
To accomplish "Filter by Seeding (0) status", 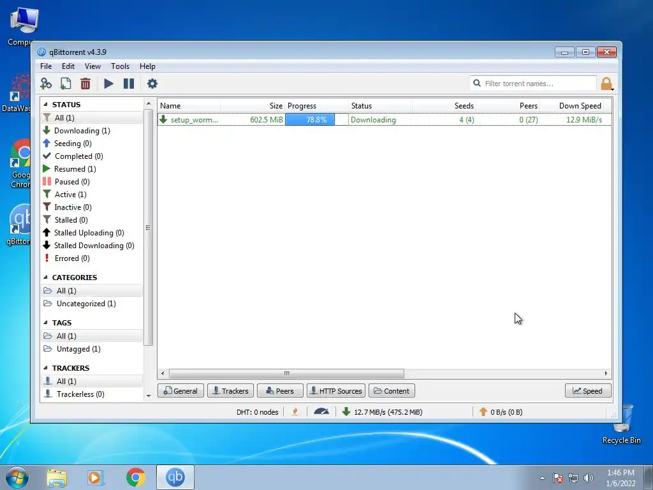I will click(73, 144).
